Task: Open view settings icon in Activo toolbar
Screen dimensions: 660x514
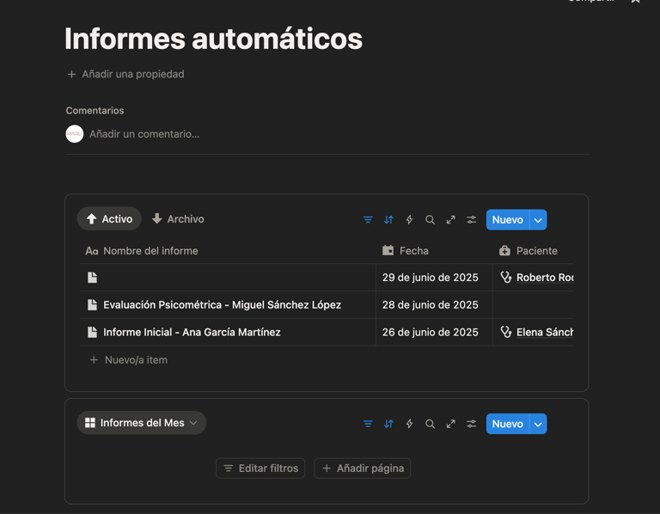Action: (471, 220)
